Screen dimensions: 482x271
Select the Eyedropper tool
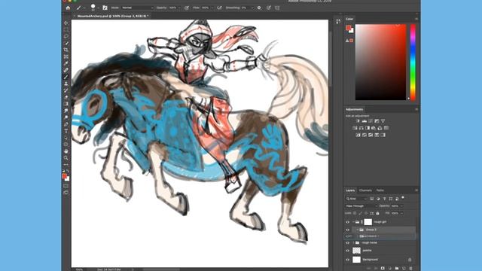66,63
